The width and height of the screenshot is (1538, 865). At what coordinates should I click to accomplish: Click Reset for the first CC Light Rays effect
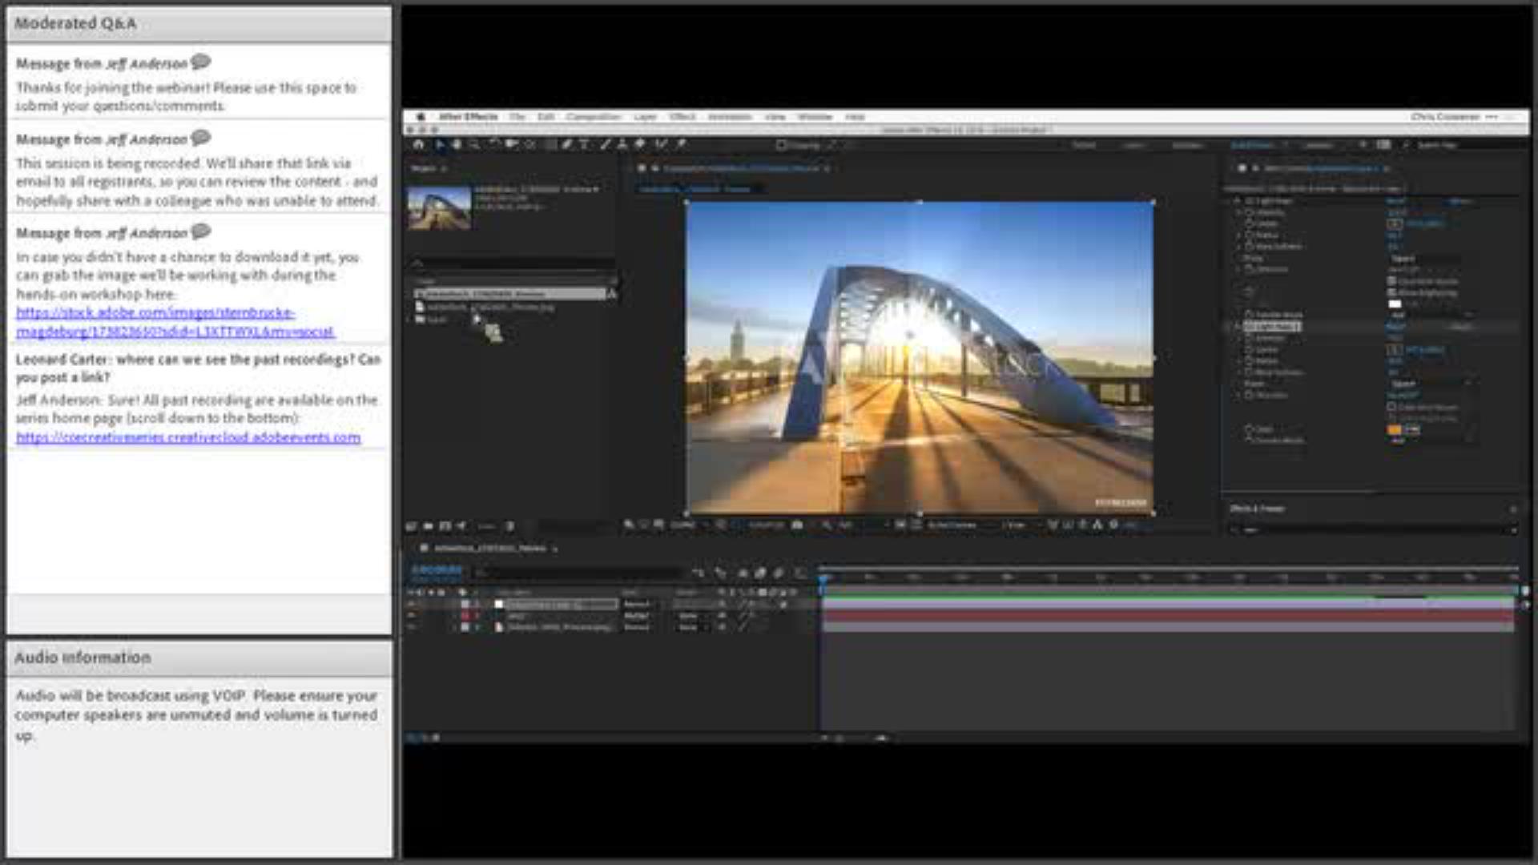click(x=1396, y=201)
